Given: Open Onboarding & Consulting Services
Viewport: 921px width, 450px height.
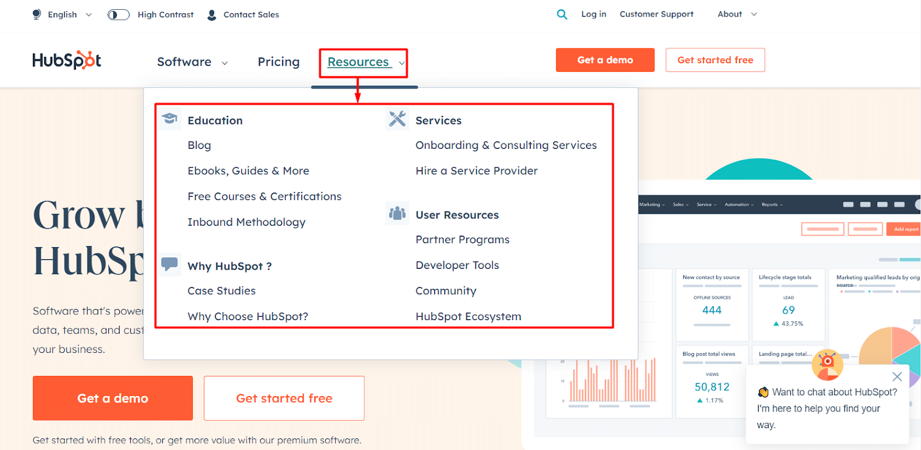Looking at the screenshot, I should 506,145.
